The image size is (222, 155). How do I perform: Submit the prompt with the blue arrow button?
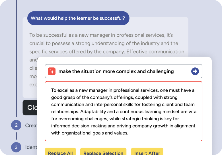coord(195,71)
